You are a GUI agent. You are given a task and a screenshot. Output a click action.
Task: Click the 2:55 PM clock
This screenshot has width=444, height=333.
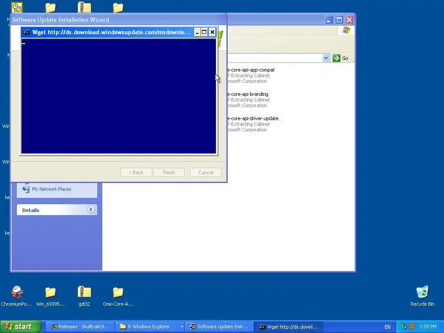428,326
